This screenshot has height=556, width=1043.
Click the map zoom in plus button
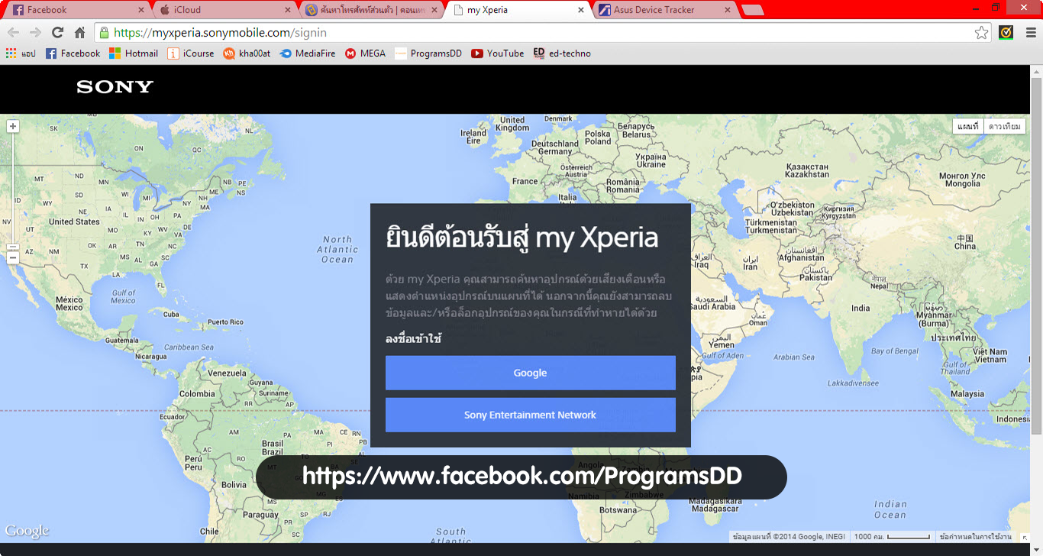point(13,127)
